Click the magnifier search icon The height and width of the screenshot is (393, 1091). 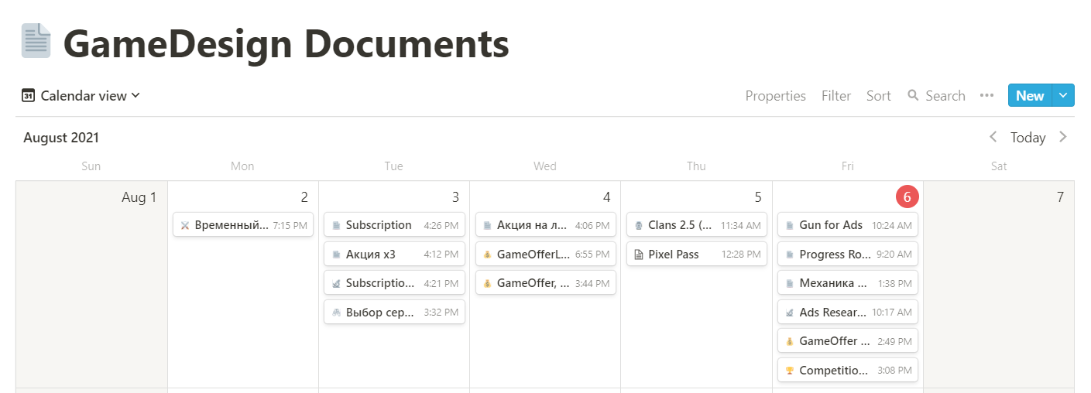coord(913,96)
